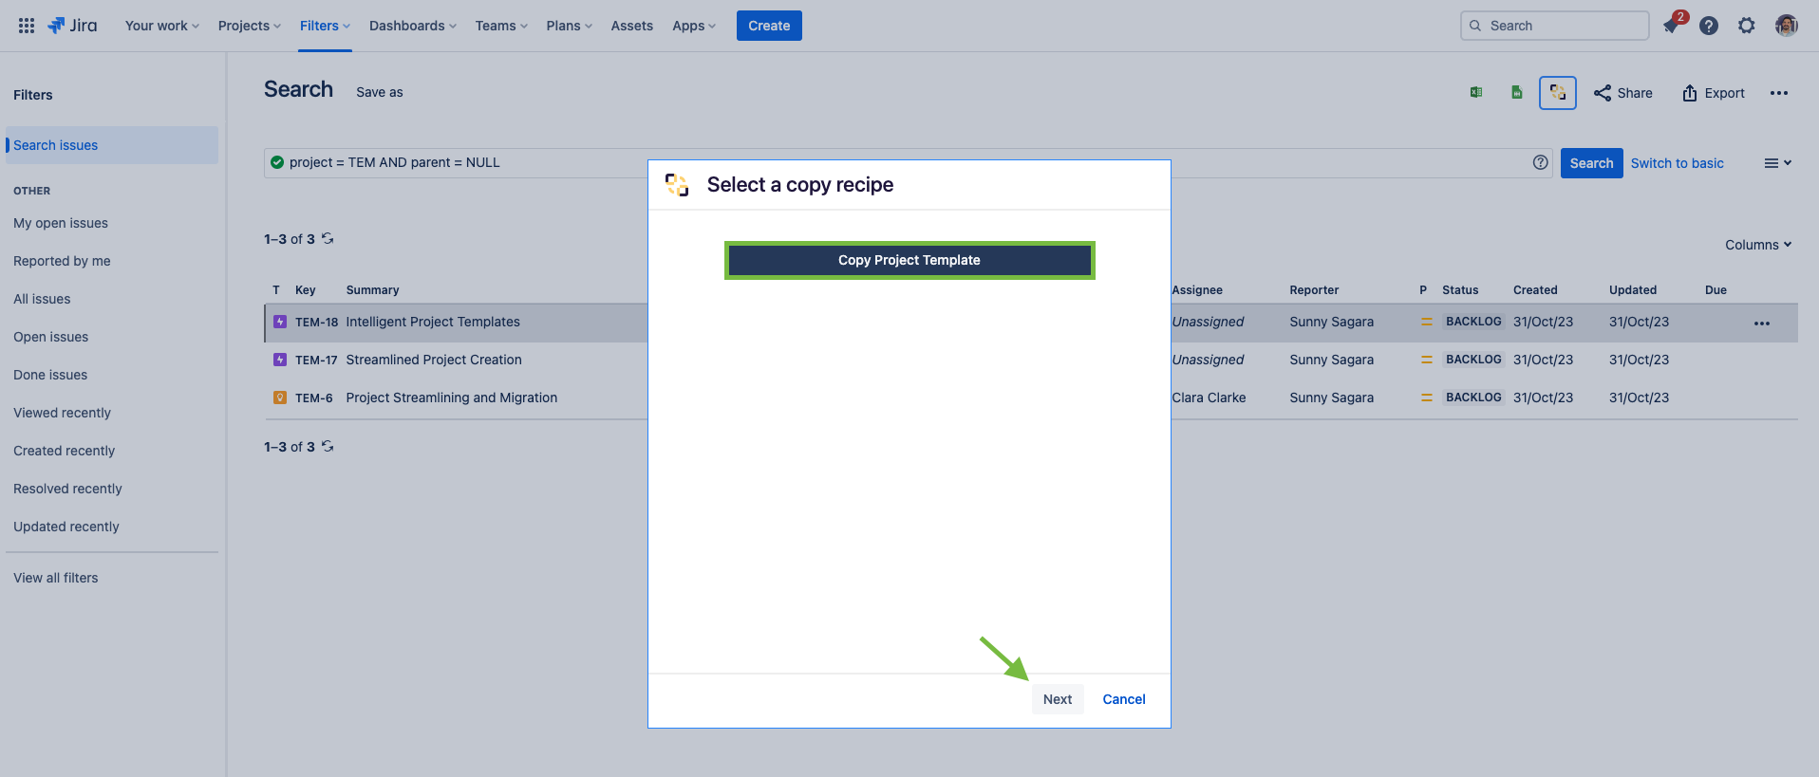Open the help question mark icon
Image resolution: width=1819 pixels, height=777 pixels.
[1709, 26]
